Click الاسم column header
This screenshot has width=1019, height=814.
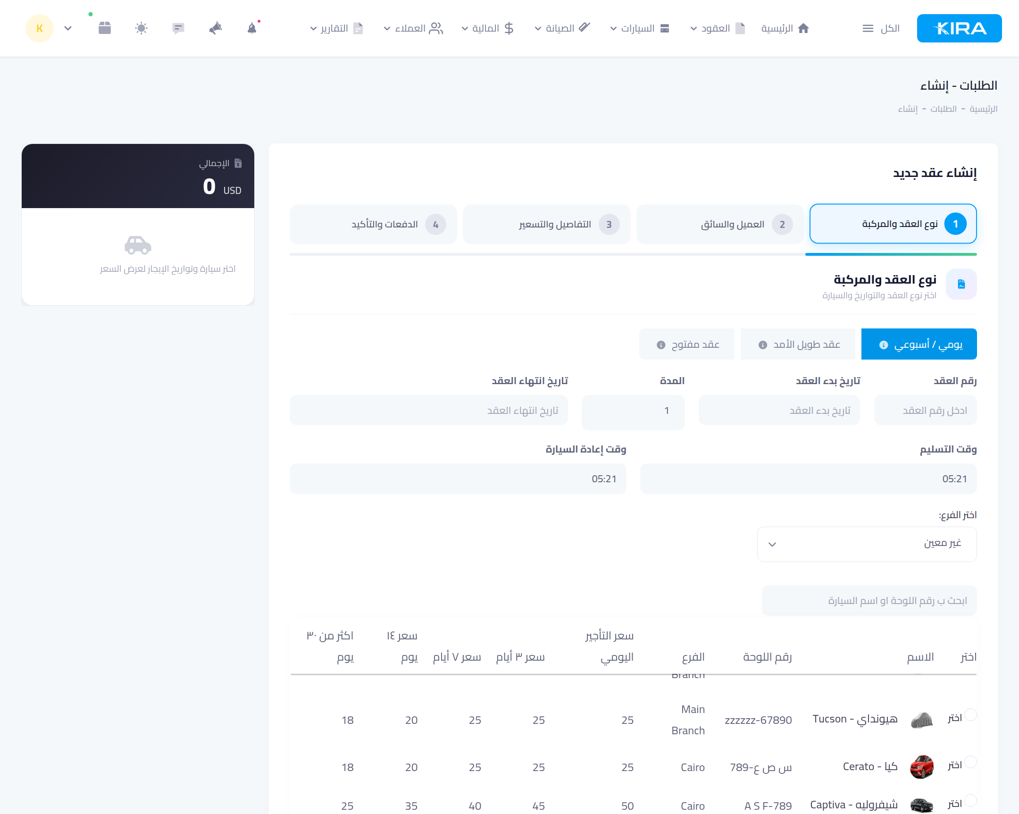(920, 656)
